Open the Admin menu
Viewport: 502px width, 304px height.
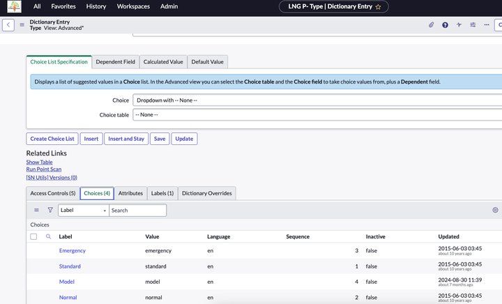[169, 6]
